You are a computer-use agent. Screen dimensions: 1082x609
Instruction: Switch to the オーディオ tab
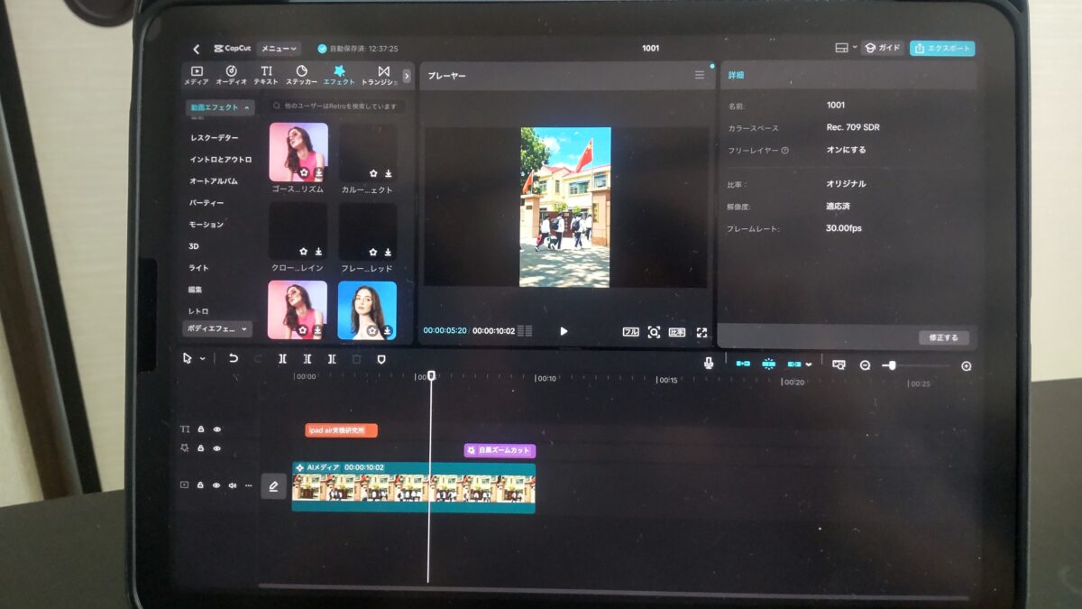click(x=231, y=75)
